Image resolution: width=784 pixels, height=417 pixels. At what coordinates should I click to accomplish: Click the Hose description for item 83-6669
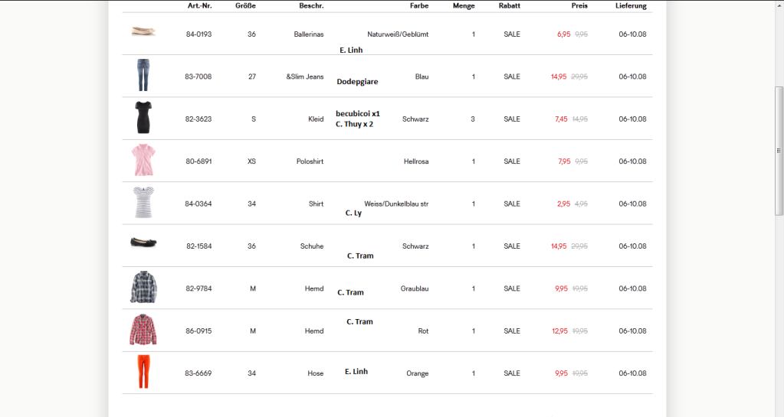[x=316, y=373]
